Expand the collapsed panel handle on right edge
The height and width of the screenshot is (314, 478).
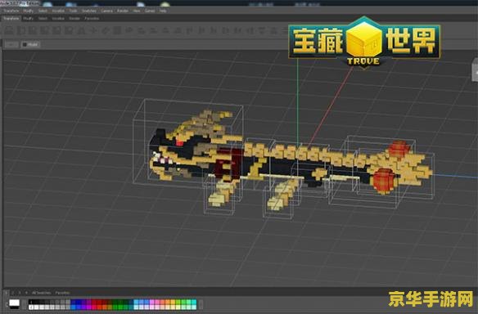coord(475,70)
